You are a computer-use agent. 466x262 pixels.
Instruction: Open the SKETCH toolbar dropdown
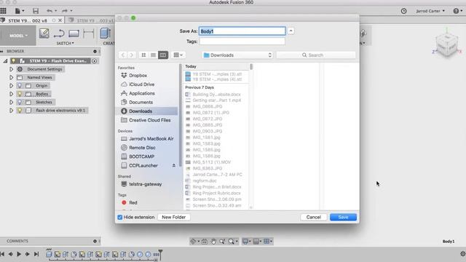click(x=65, y=43)
